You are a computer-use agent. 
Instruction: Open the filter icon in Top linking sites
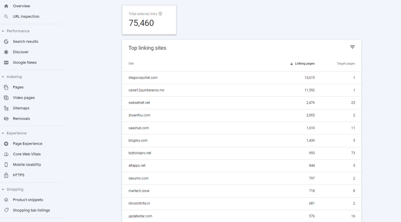coord(352,47)
